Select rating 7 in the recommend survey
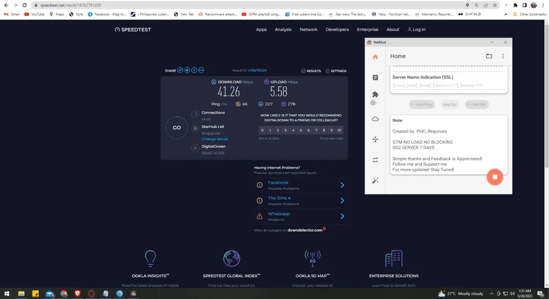 pos(316,130)
